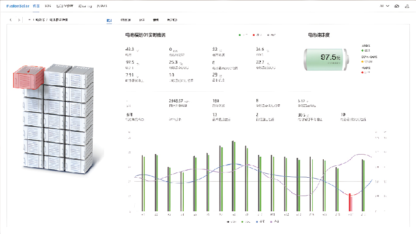Viewport: 416px width, 234px height.
Task: Select the red highlighted battery module
Action: click(29, 76)
